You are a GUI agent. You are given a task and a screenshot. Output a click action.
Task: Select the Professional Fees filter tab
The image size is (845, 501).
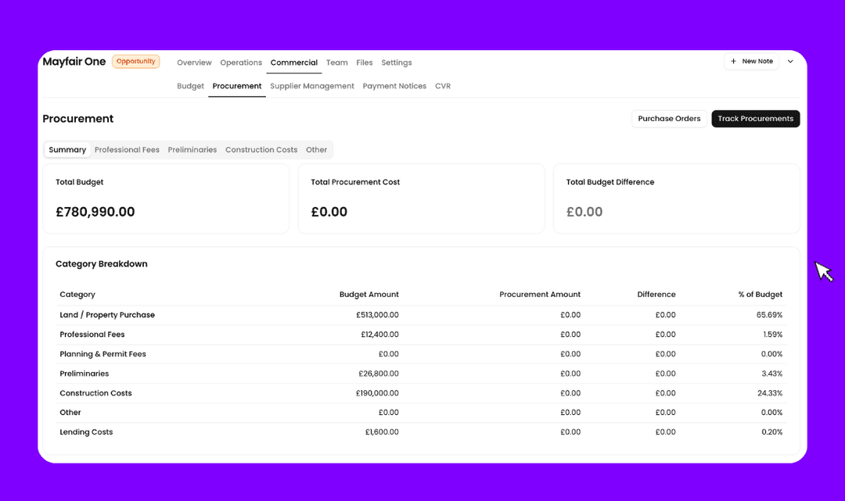[x=127, y=150]
